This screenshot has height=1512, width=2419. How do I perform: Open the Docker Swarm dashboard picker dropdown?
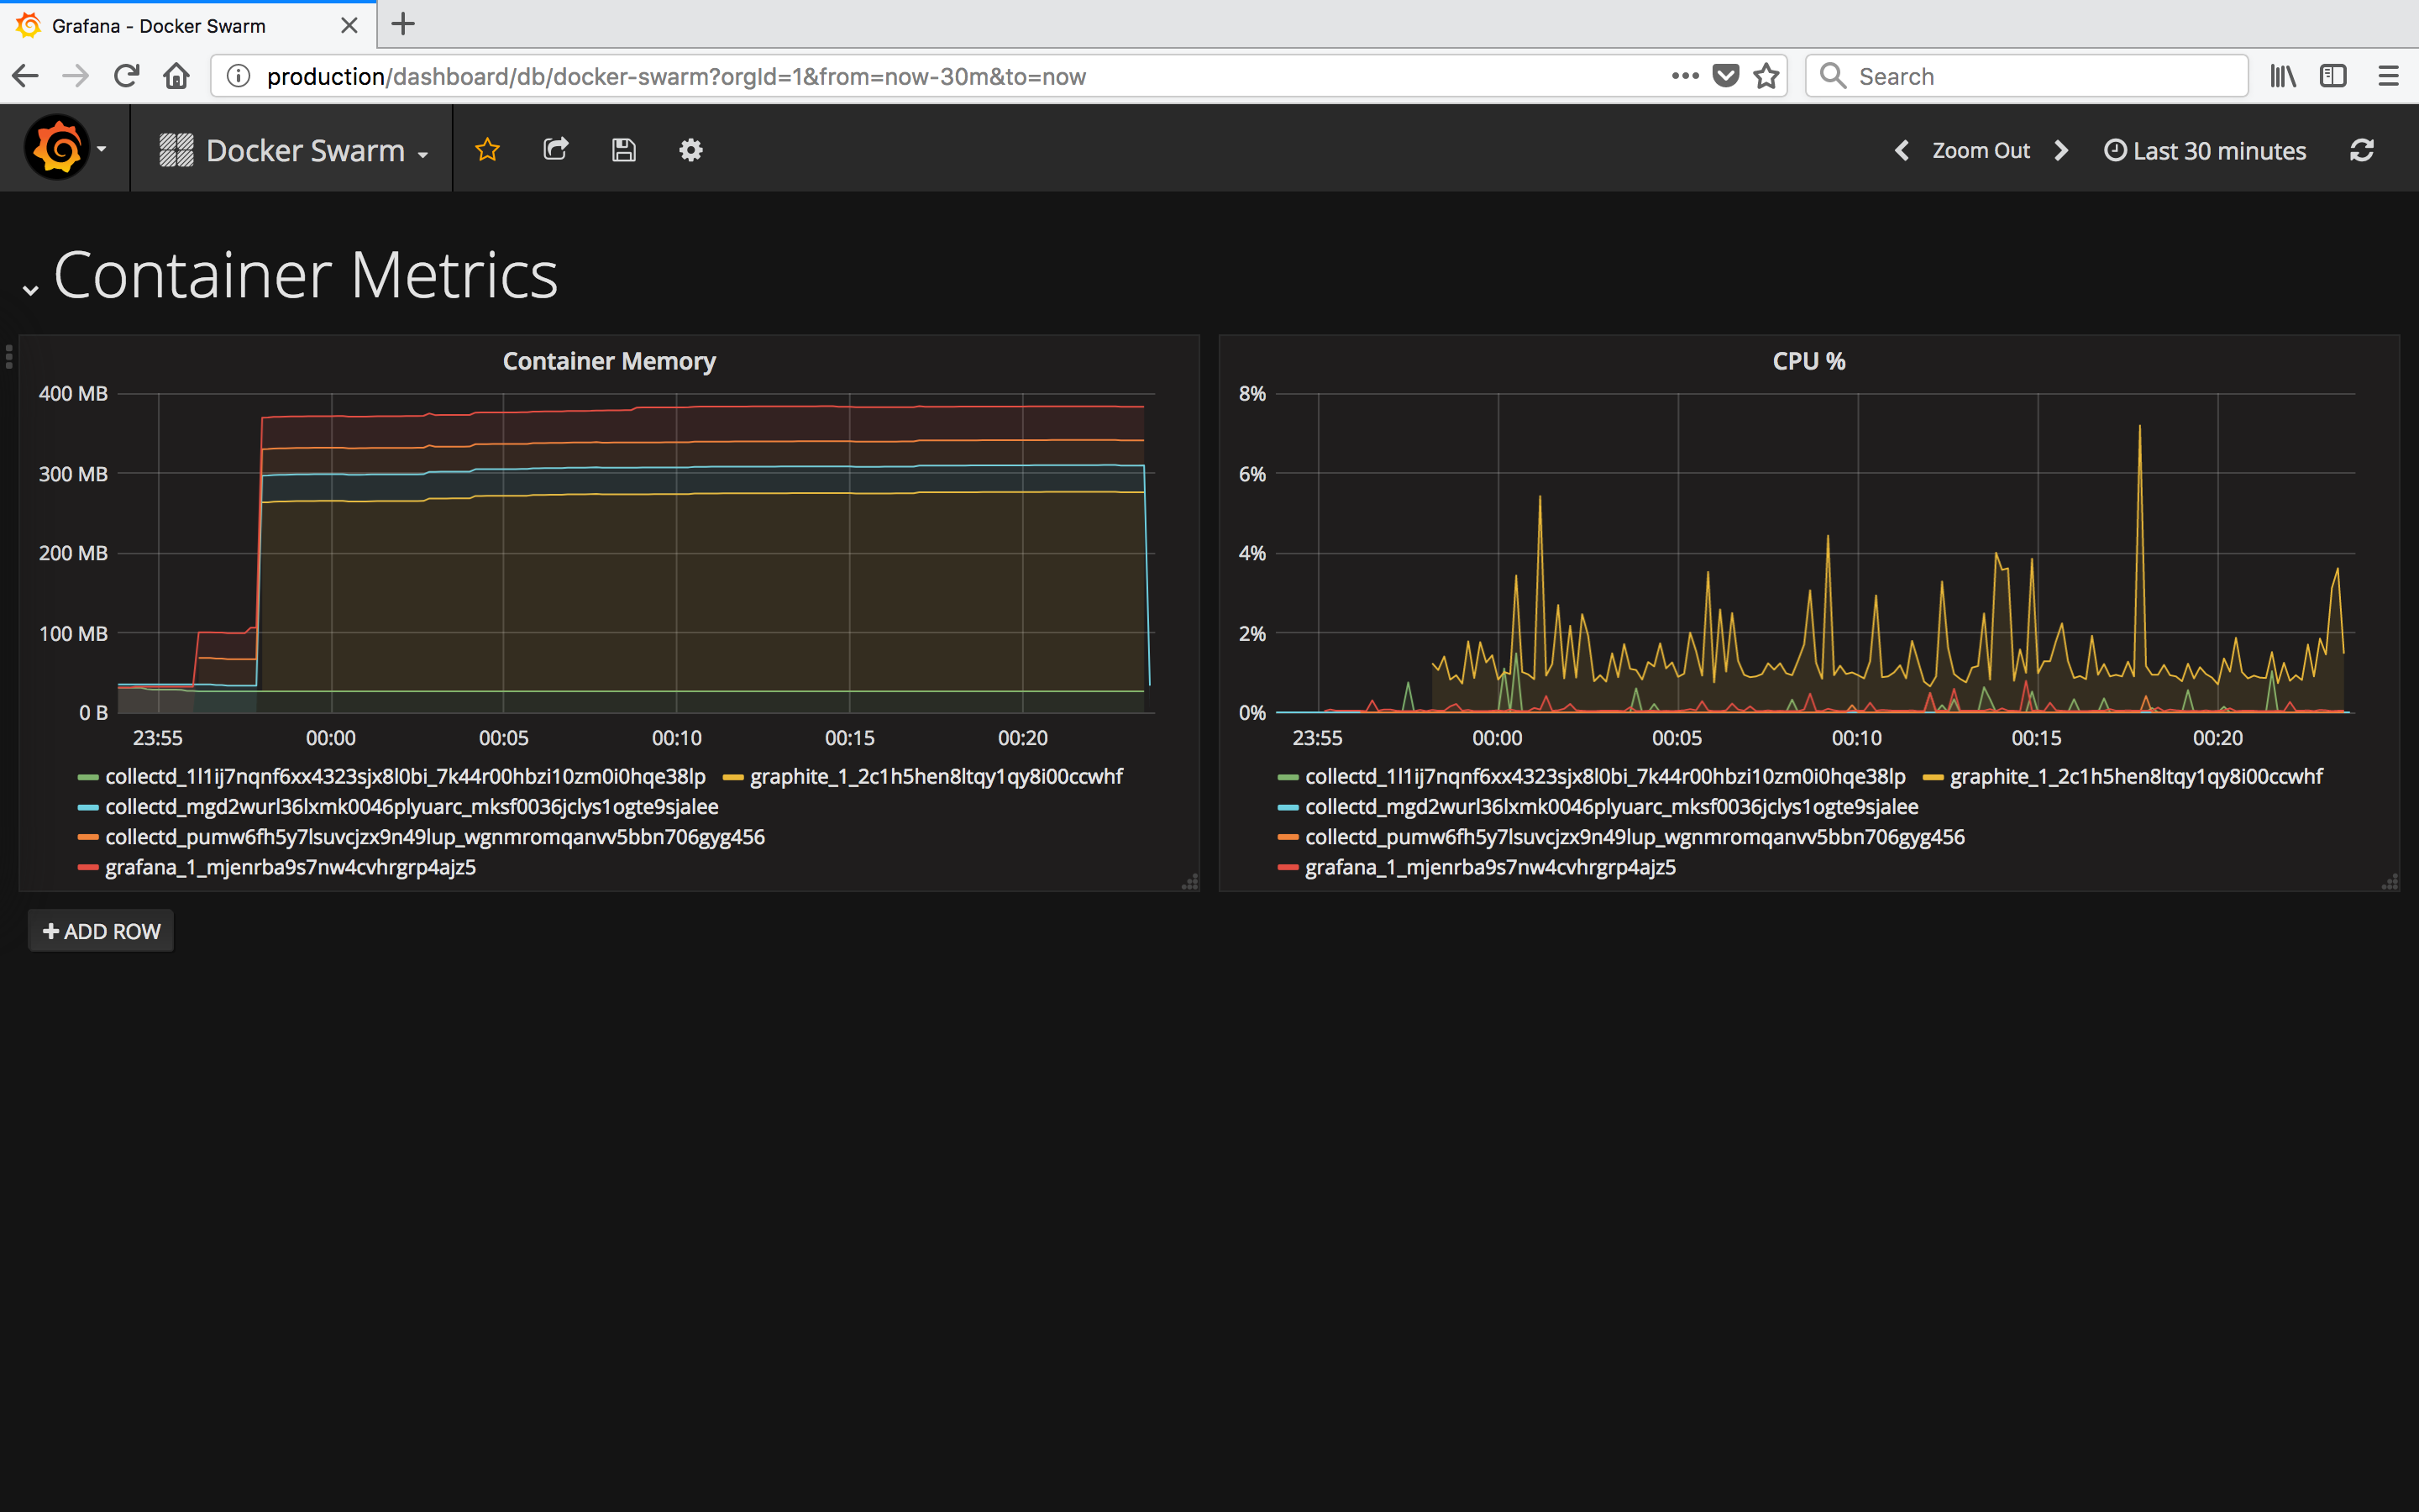click(305, 151)
